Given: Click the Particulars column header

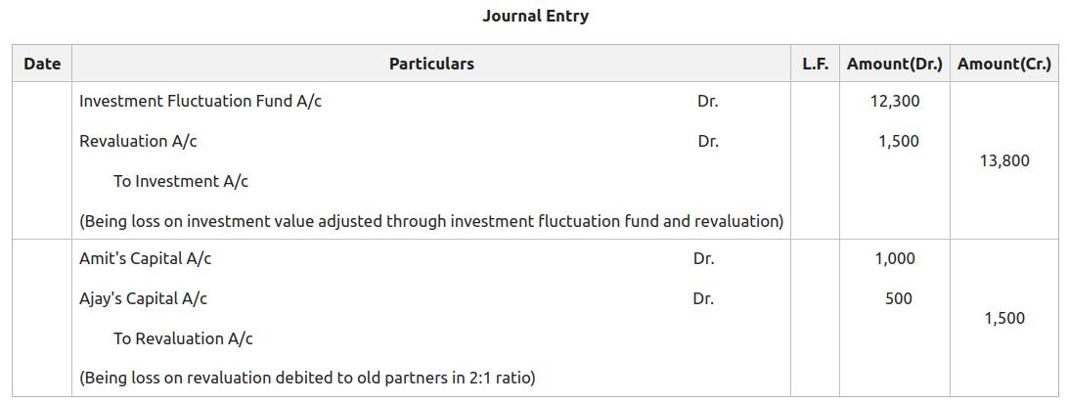Looking at the screenshot, I should click(x=431, y=64).
